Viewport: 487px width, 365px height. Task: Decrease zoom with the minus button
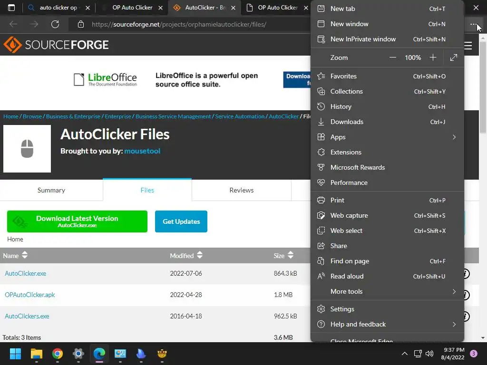click(x=392, y=58)
